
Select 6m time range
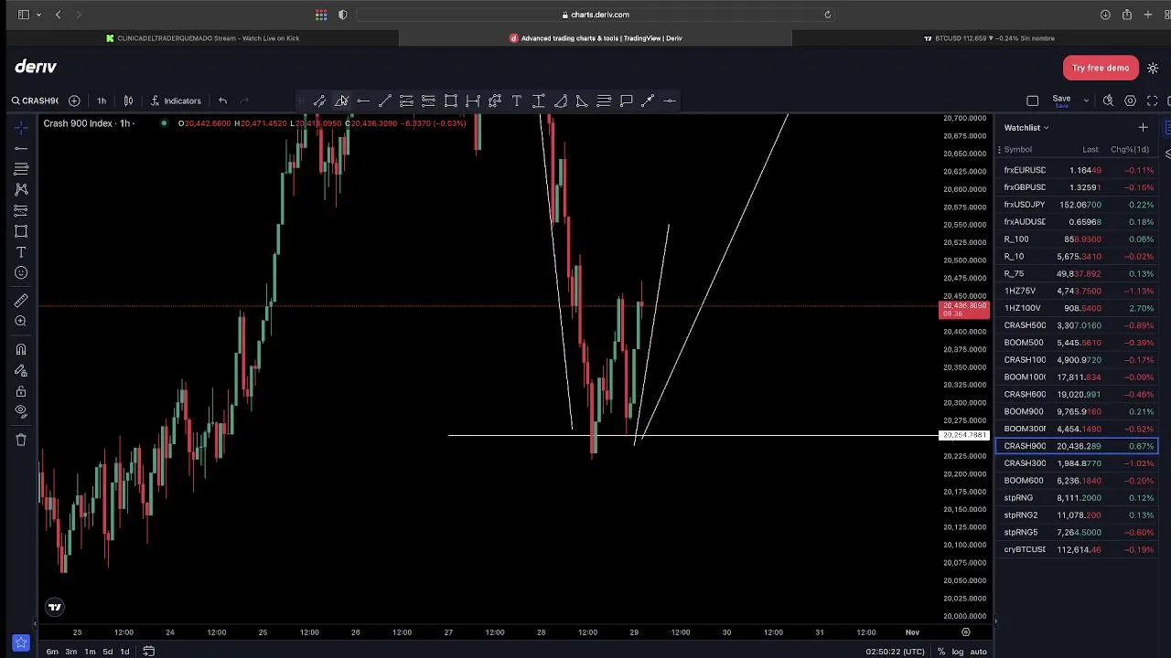(52, 652)
